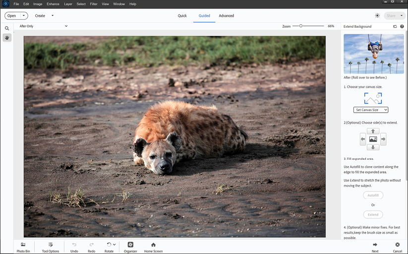
Task: Switch to the Guided tab
Action: pyautogui.click(x=204, y=16)
